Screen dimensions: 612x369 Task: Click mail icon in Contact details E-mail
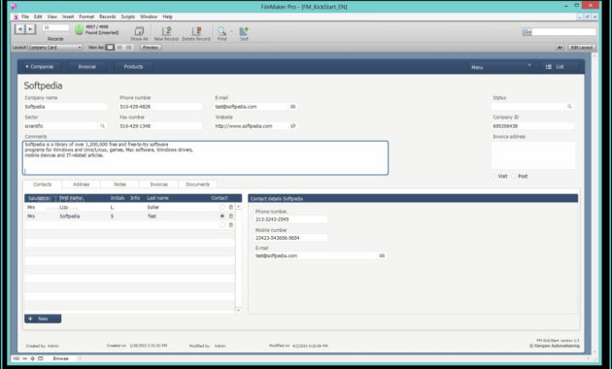click(382, 256)
